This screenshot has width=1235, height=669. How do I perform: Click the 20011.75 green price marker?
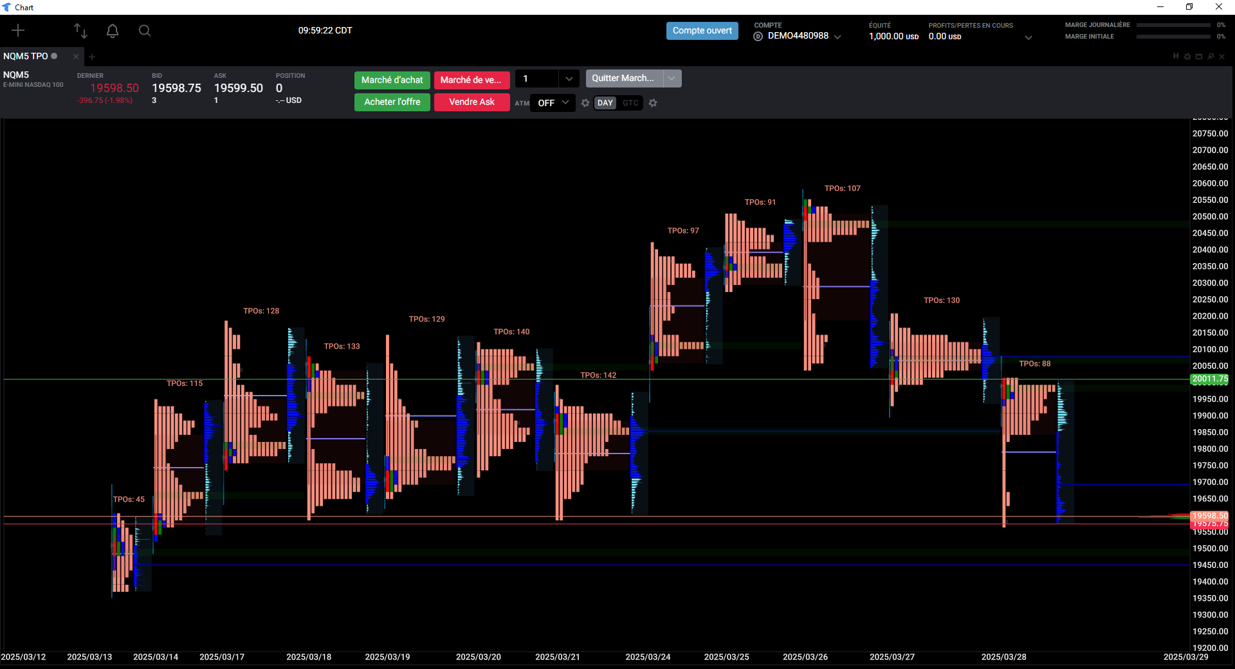(1210, 380)
